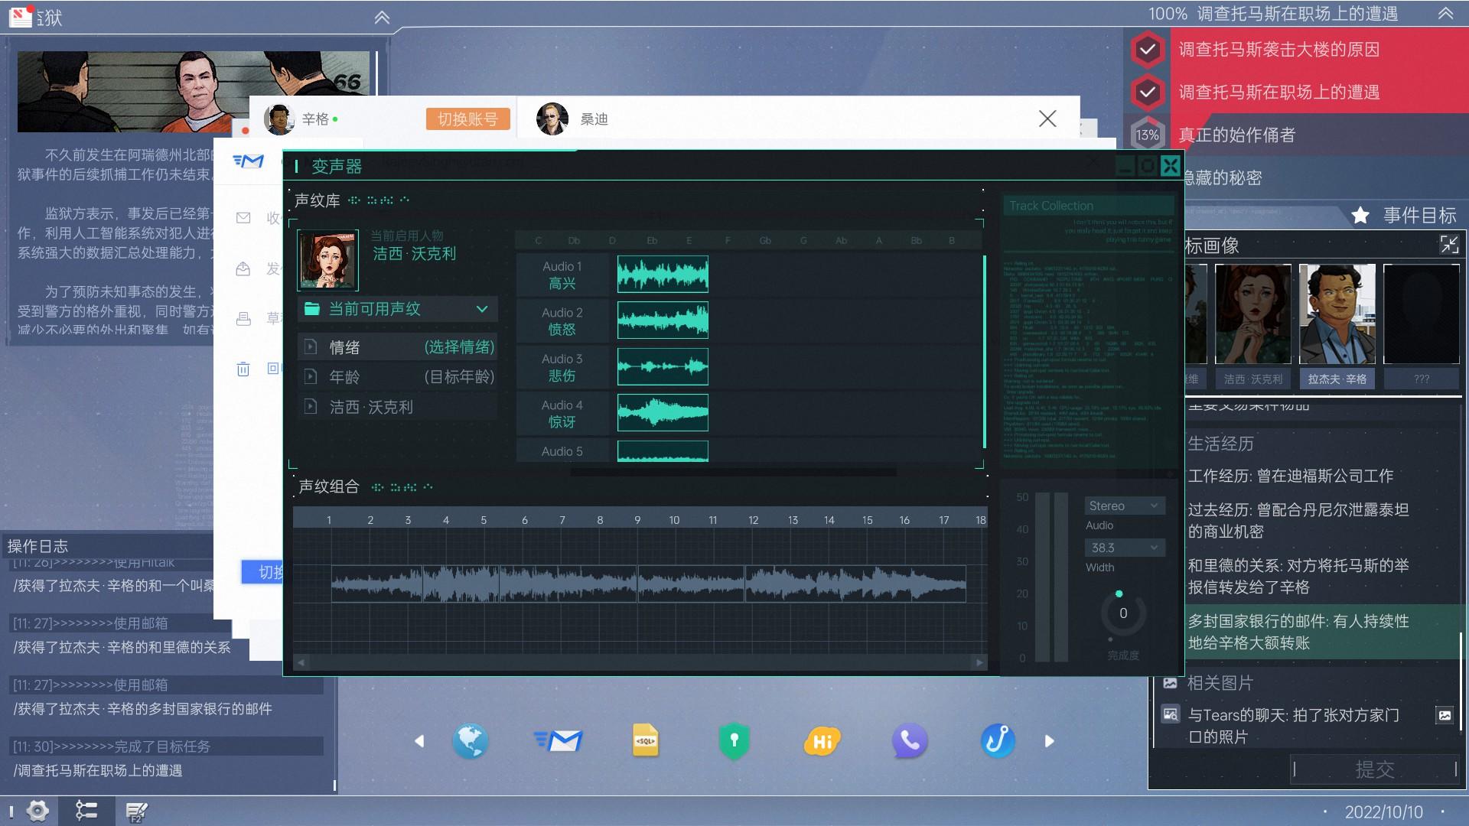Open the mail app icon in dock
1469x826 pixels.
[559, 740]
